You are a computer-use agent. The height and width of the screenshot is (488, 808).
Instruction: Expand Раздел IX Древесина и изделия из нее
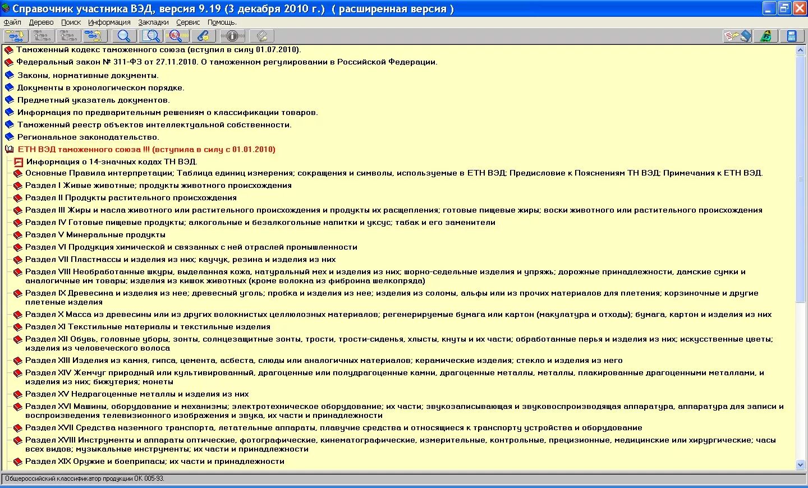(x=392, y=298)
